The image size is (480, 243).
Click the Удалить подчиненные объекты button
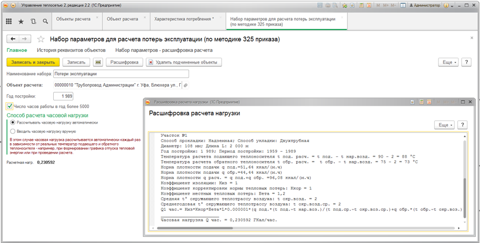coord(183,62)
